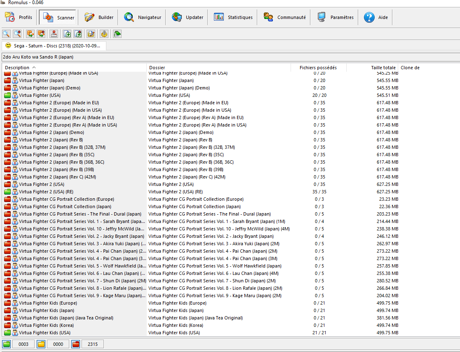Screen dimensions: 460x352
Task: Toggle the red missing sets filter
Action: (76, 344)
